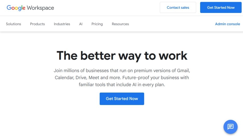Follow the Admin console link
This screenshot has height=136, width=243.
[x=227, y=24]
